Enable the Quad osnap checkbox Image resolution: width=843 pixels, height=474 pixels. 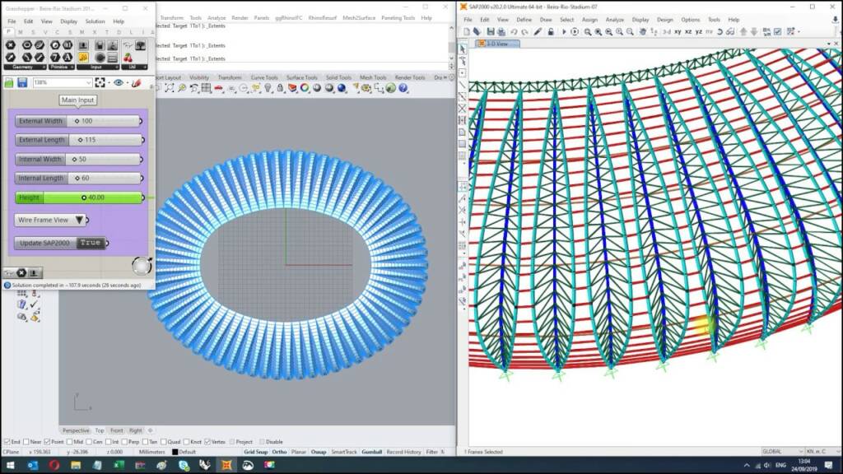click(163, 442)
